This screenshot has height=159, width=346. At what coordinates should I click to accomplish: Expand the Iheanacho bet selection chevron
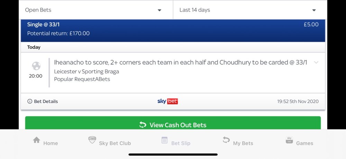tap(316, 63)
